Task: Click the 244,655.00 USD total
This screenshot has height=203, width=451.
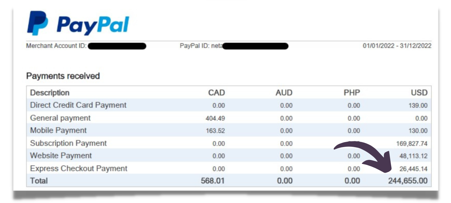Action: pyautogui.click(x=408, y=181)
